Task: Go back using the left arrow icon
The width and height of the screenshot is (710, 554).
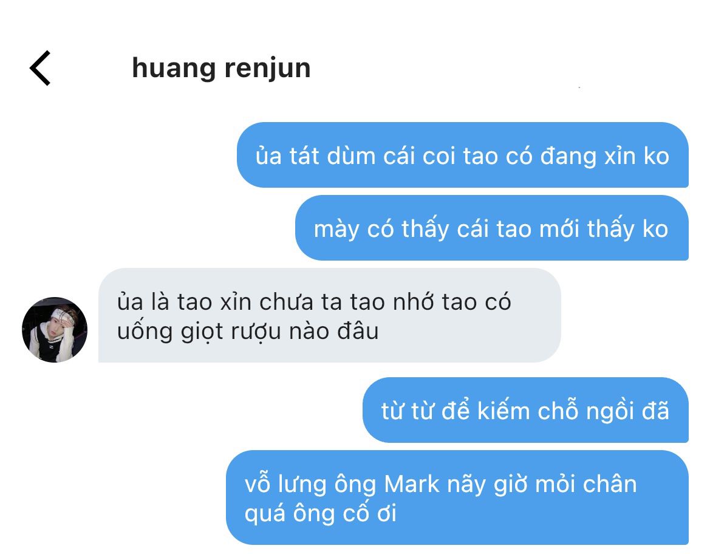Action: [40, 68]
